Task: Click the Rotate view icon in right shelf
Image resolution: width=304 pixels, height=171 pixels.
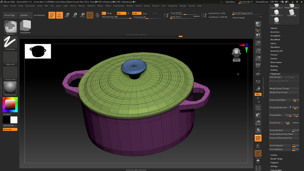Action: [x=258, y=130]
